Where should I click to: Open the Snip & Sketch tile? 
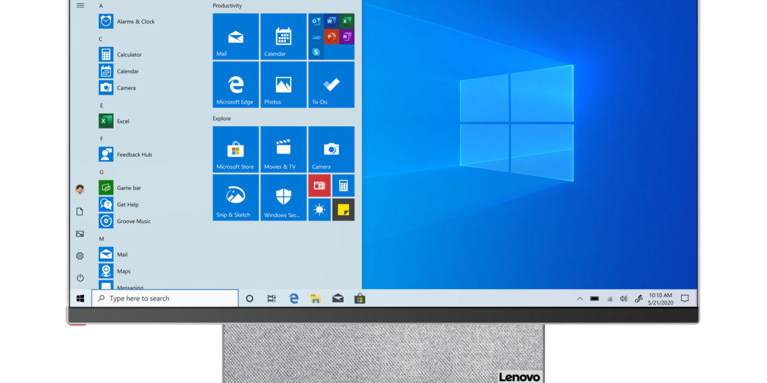(x=235, y=198)
